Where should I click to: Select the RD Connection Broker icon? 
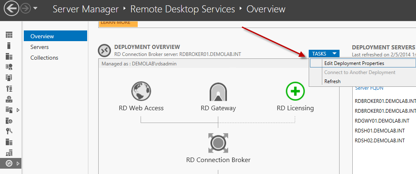click(x=218, y=142)
